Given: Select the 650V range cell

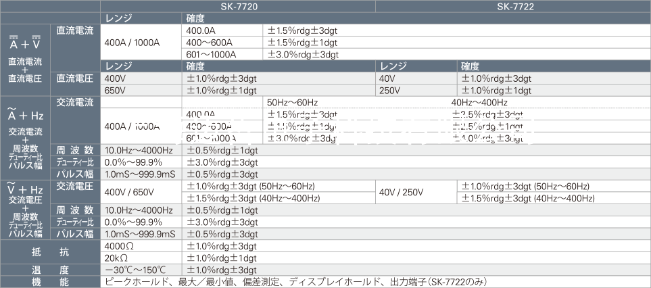Looking at the screenshot, I should 116,90.
